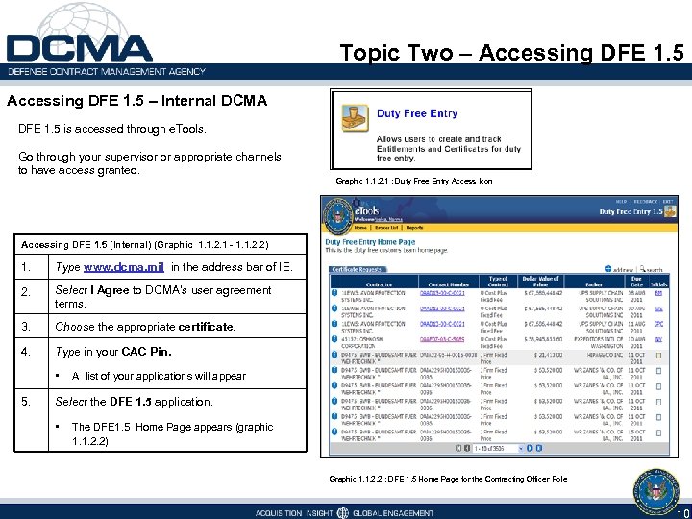Open the 1 - 10 of 3536 page dropdown
This screenshot has width=692, height=519.
[x=498, y=448]
